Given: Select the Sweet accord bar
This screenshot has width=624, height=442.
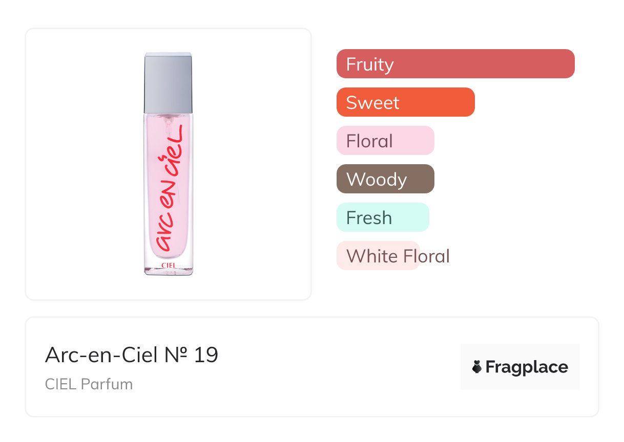Looking at the screenshot, I should (405, 102).
